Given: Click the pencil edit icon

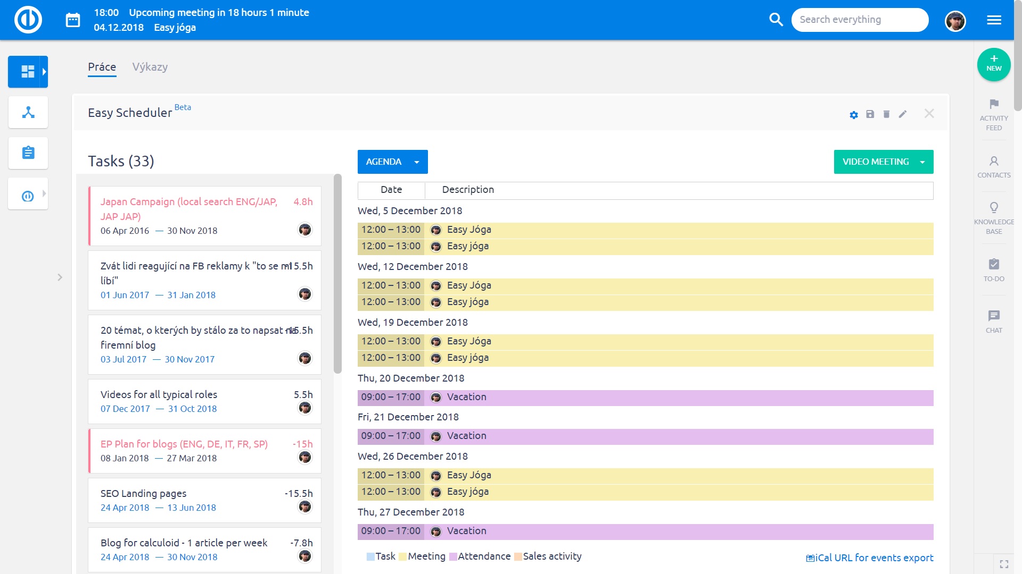Looking at the screenshot, I should 903,114.
